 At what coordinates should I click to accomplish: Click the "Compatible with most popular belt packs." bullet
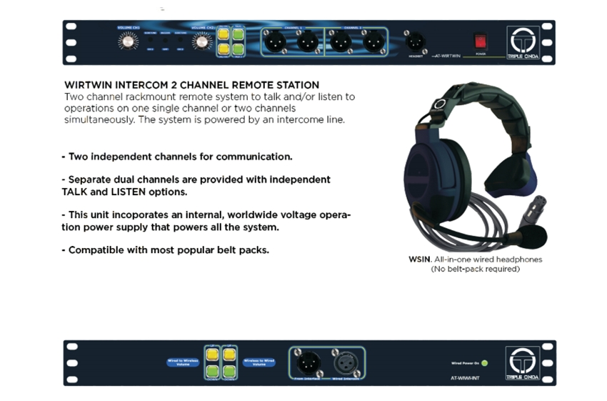pos(165,250)
